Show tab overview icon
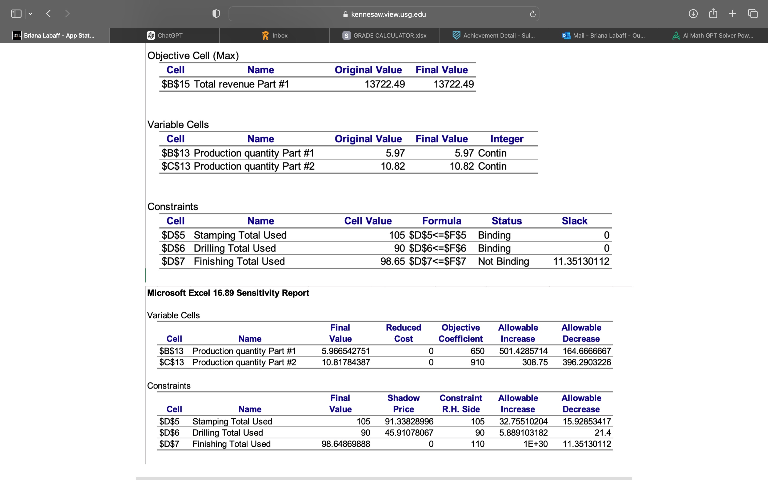 753,14
